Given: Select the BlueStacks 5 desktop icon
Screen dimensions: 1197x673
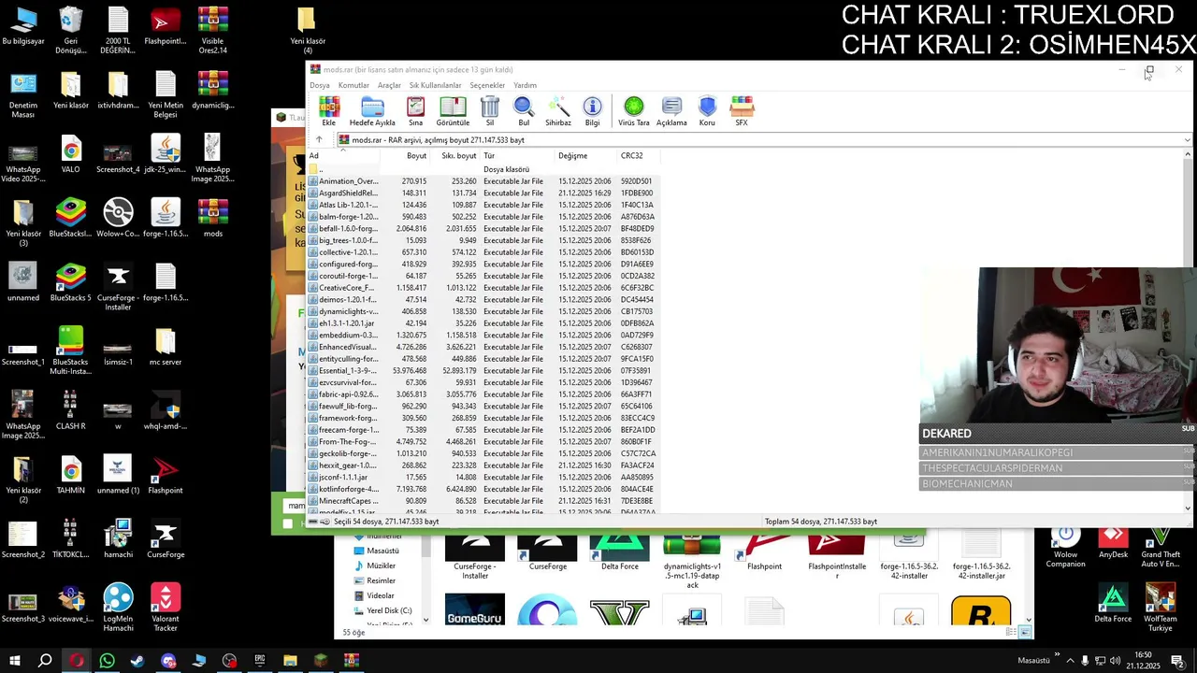Looking at the screenshot, I should pyautogui.click(x=70, y=283).
